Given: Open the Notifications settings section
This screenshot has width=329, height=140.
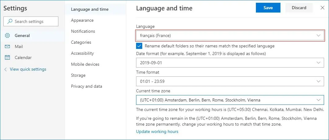Looking at the screenshot, I should 83,31.
